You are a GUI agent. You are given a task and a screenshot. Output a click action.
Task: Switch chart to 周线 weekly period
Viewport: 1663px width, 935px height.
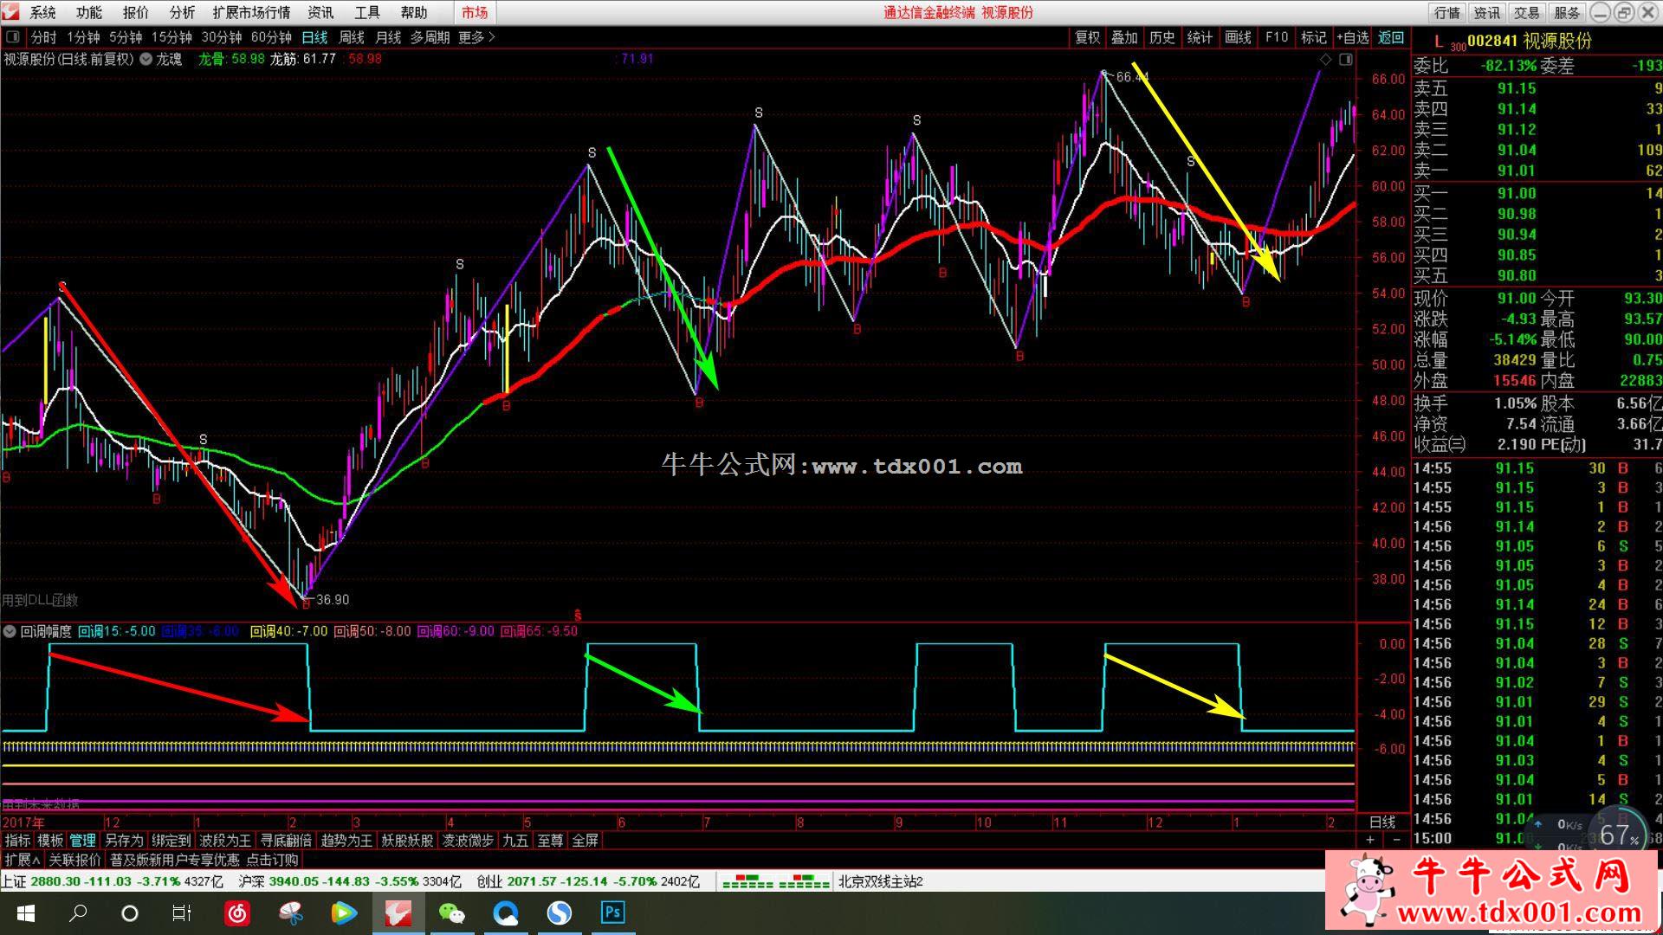coord(352,37)
